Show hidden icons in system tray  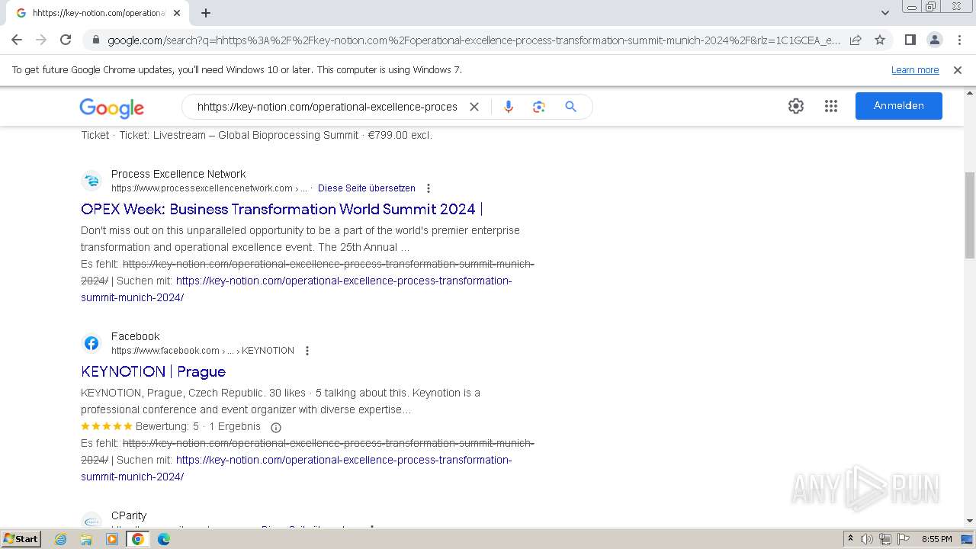850,539
